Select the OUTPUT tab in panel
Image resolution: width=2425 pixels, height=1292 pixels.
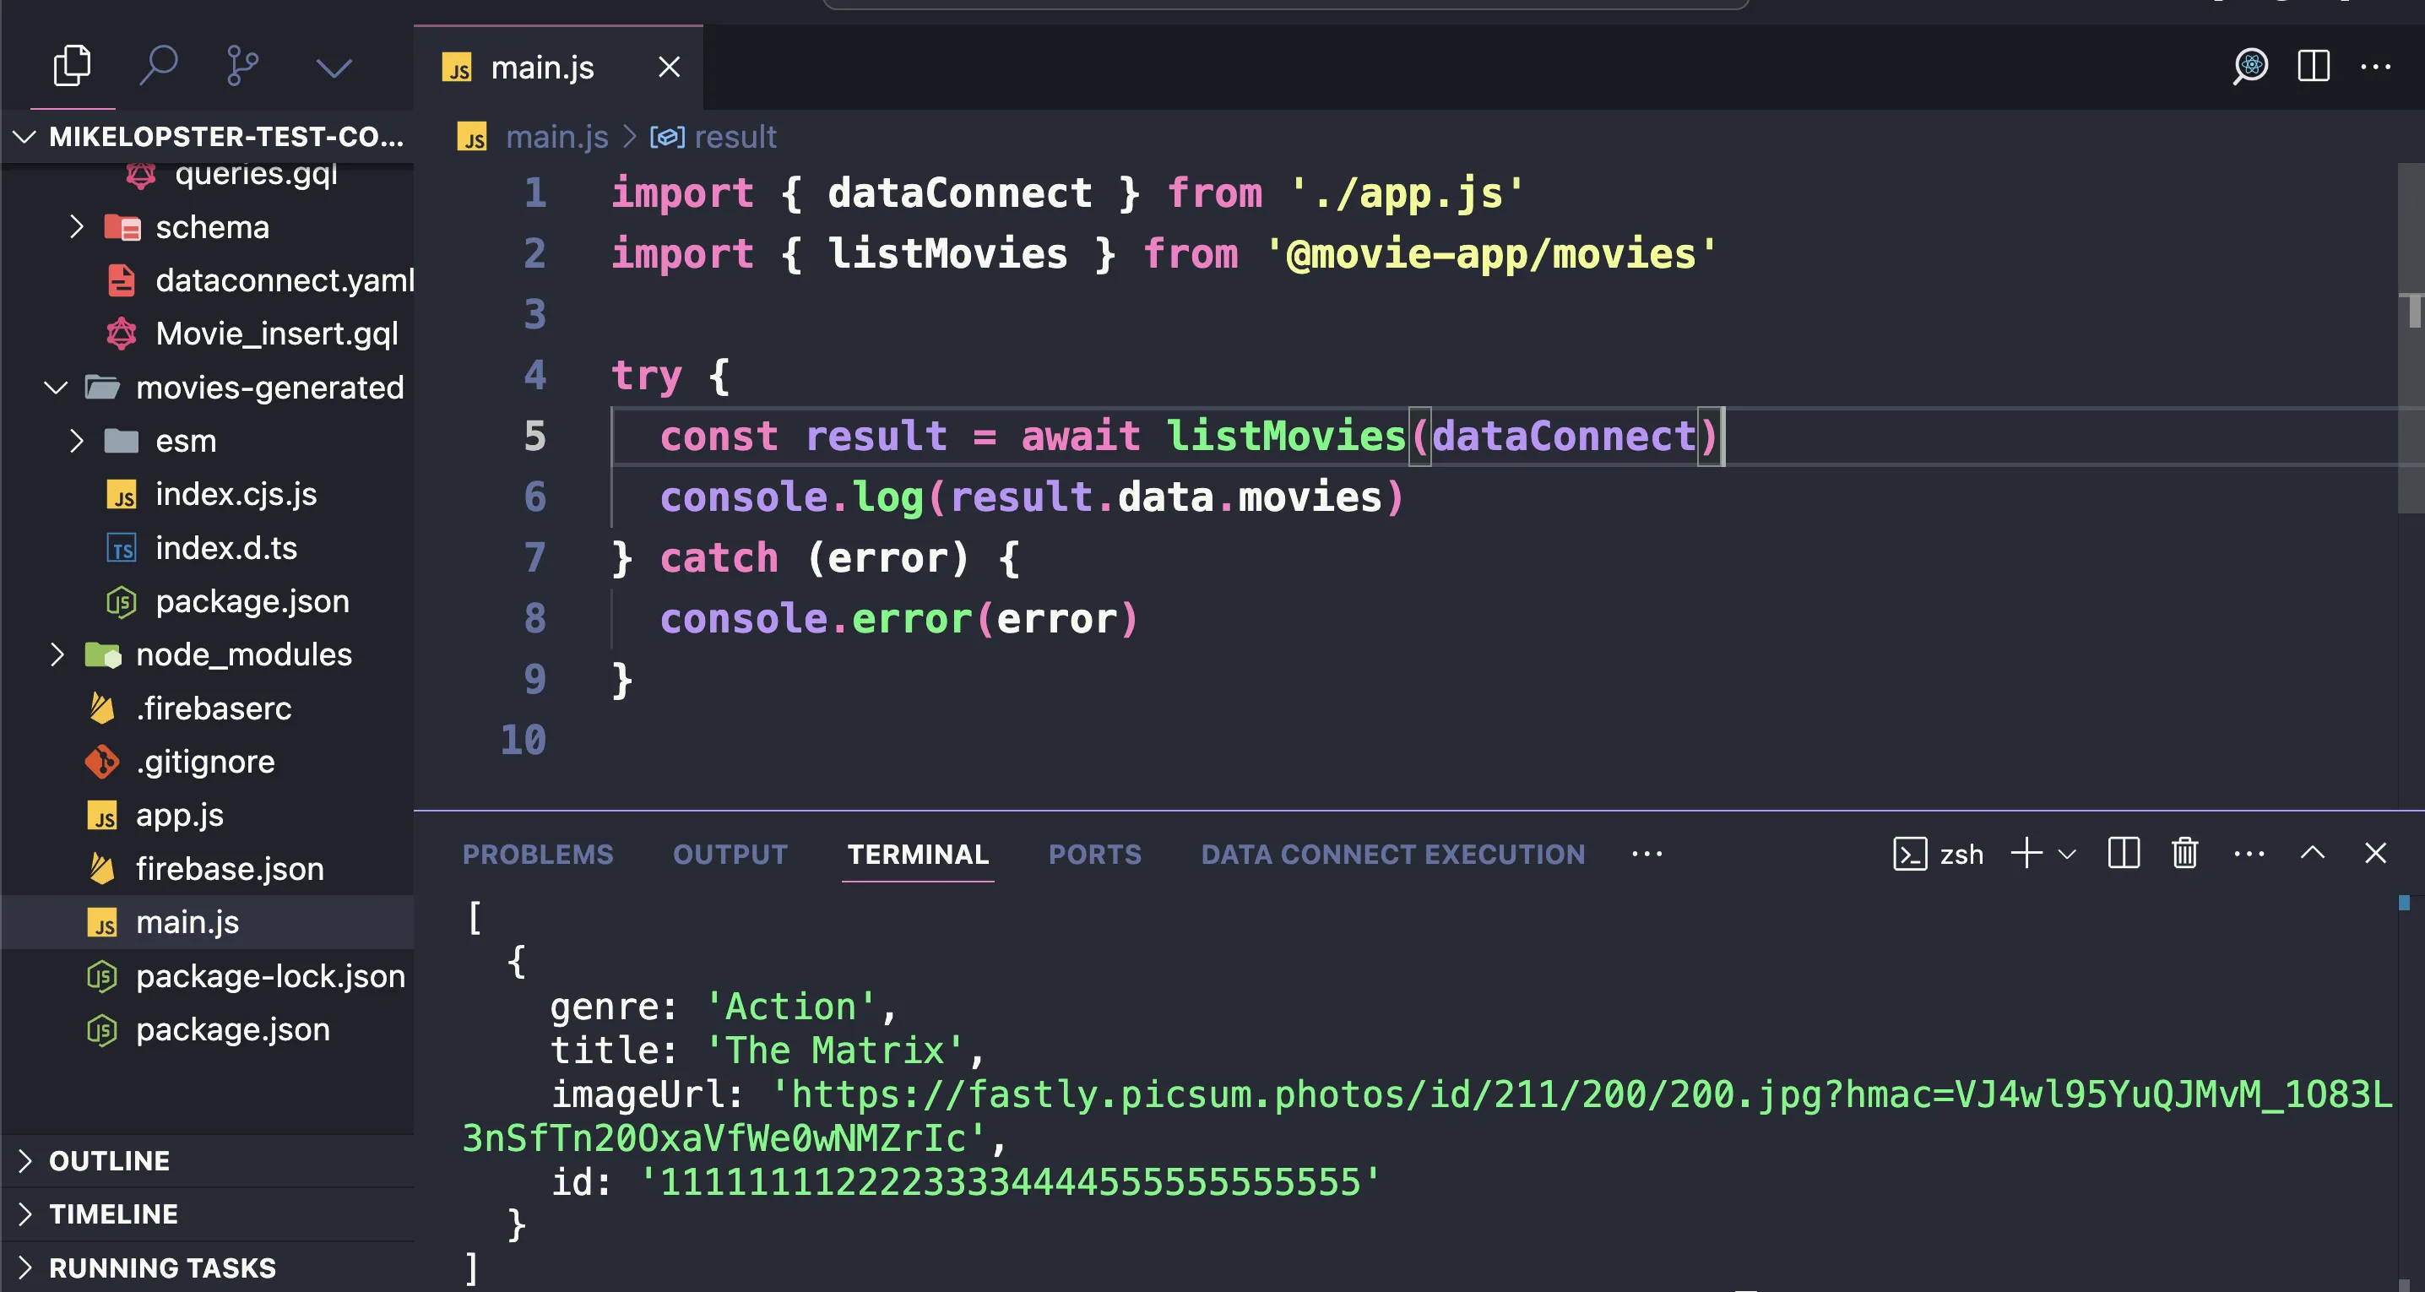[731, 854]
